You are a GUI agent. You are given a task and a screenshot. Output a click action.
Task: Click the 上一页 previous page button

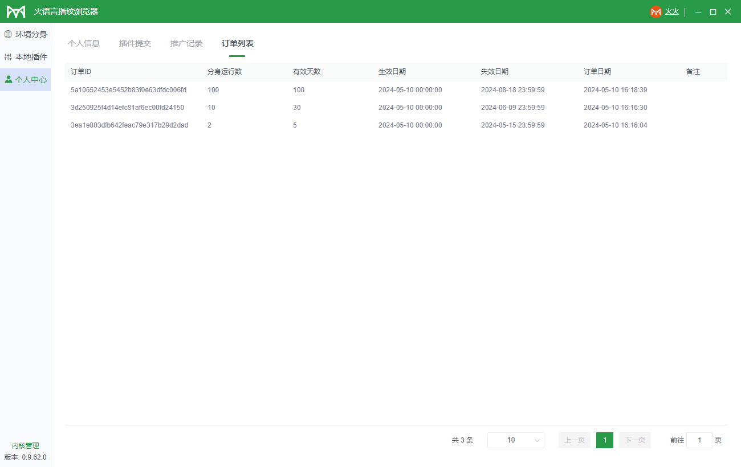click(x=575, y=440)
